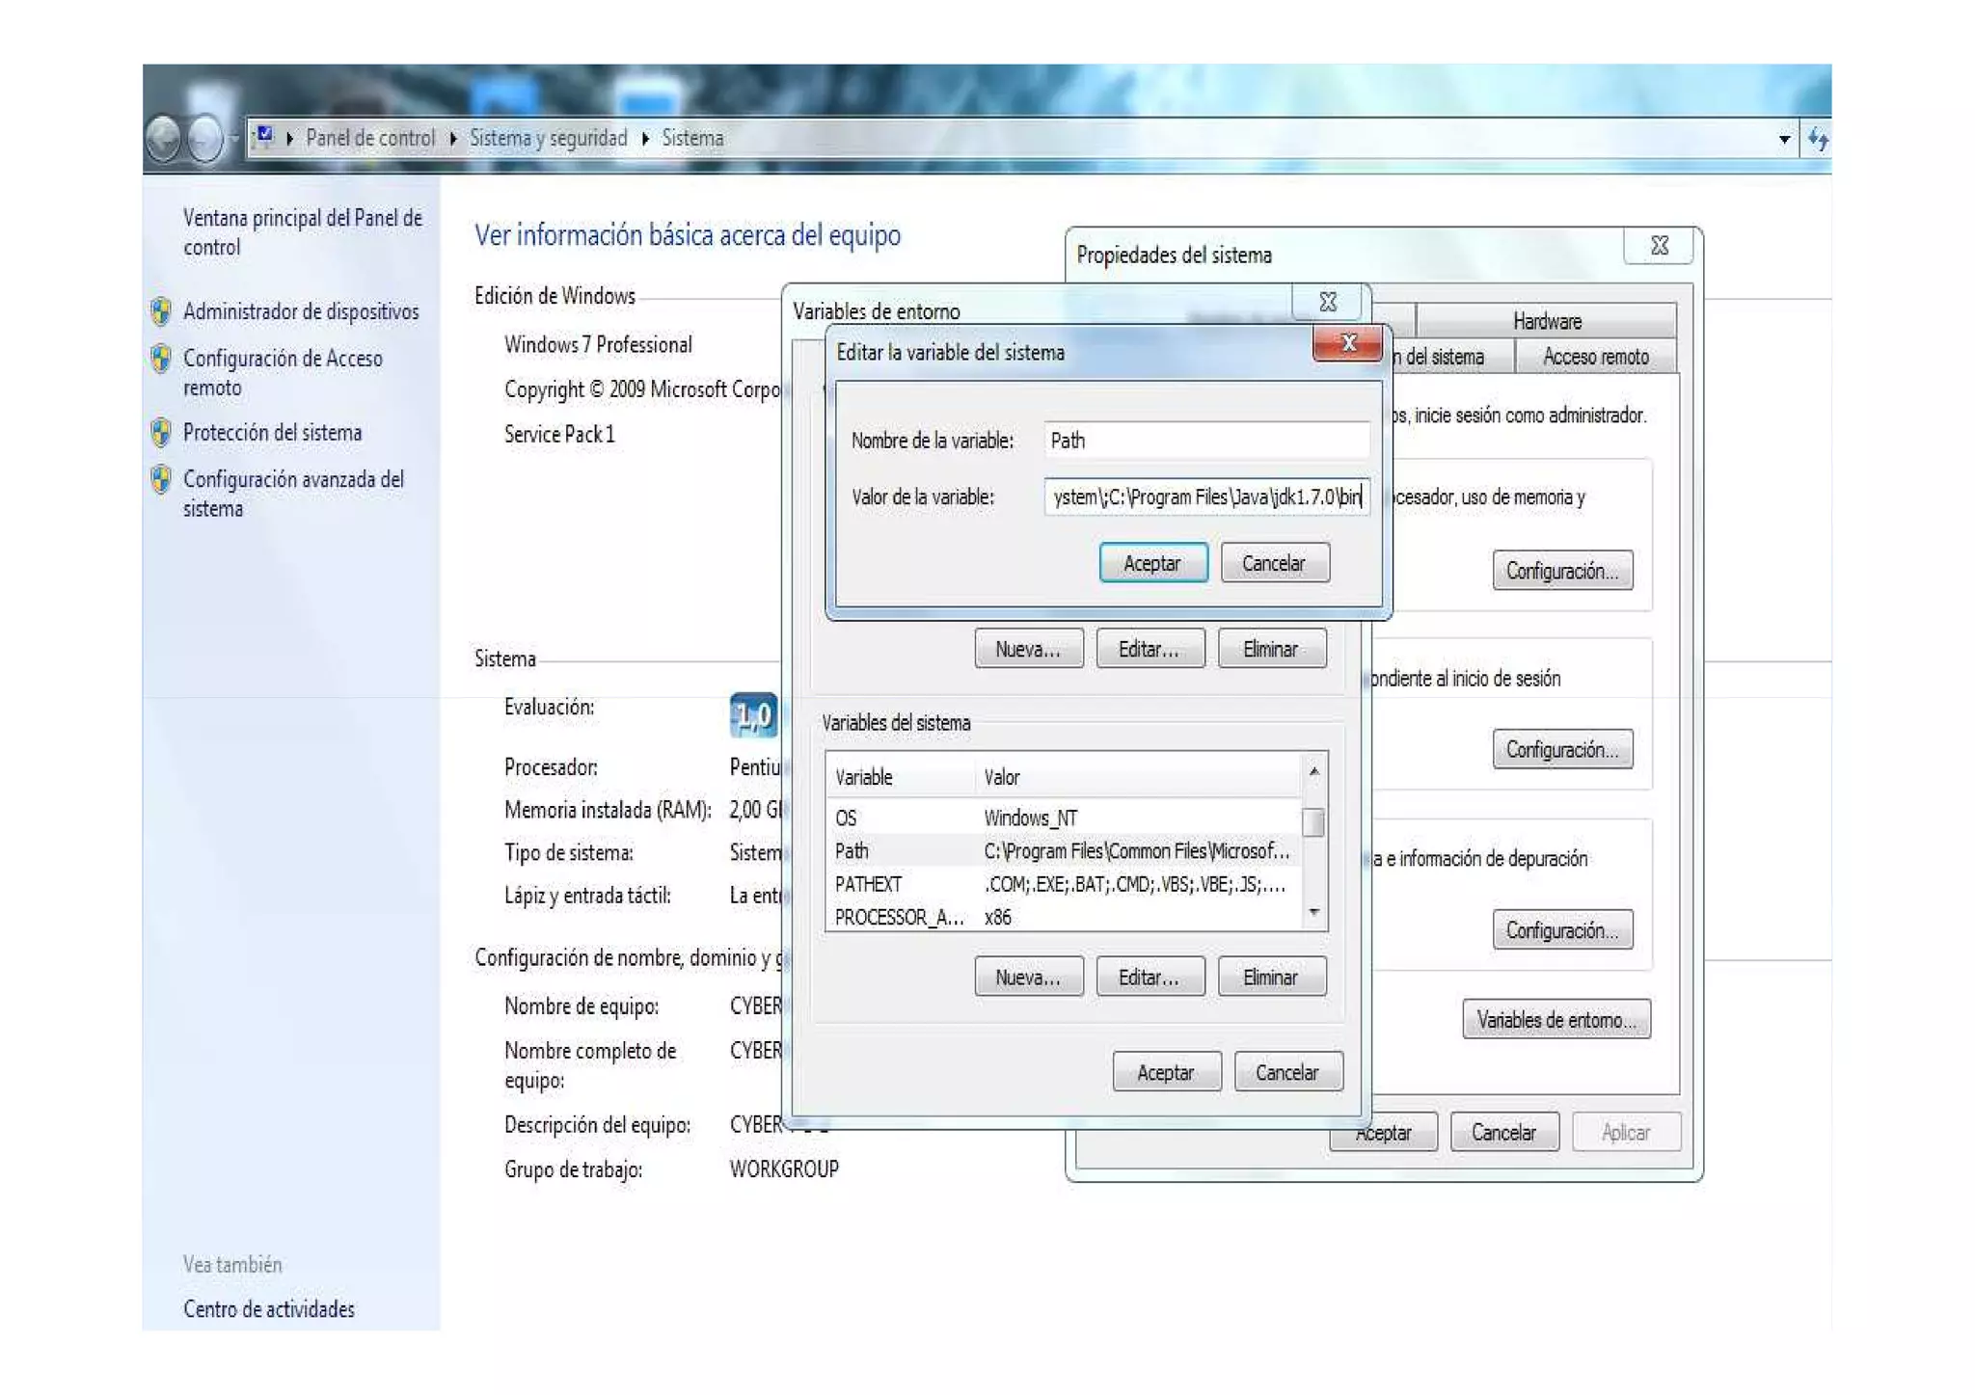Switch to the Hardware tab

click(1546, 321)
